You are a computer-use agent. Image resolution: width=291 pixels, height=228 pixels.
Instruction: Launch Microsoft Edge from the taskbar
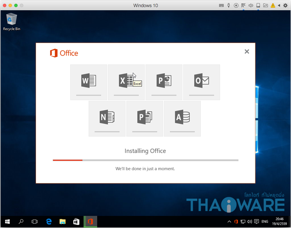pyautogui.click(x=49, y=221)
